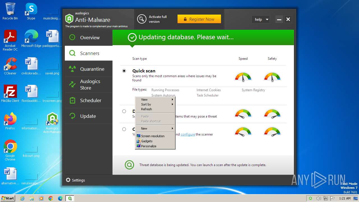Select the third scan type radio button
Screen dimensions: 359x202
[x=124, y=129]
